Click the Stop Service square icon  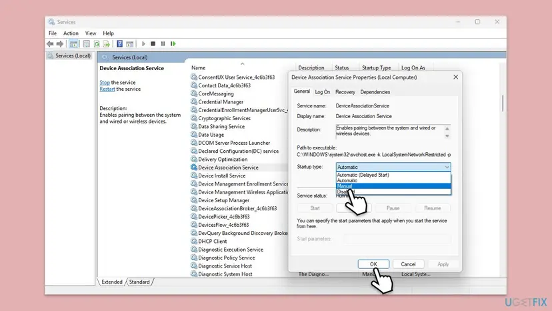click(x=153, y=44)
